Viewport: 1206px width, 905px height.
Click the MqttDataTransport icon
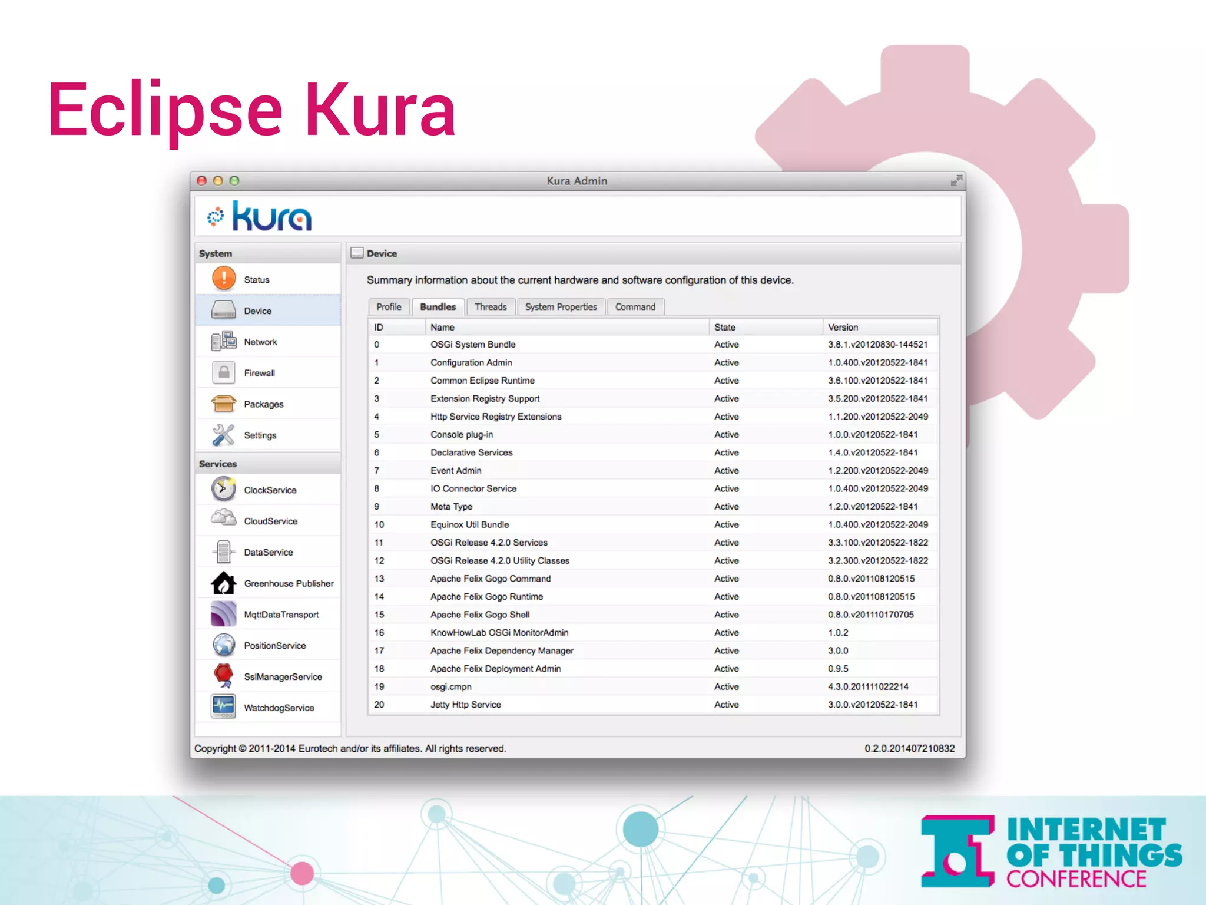tap(224, 614)
